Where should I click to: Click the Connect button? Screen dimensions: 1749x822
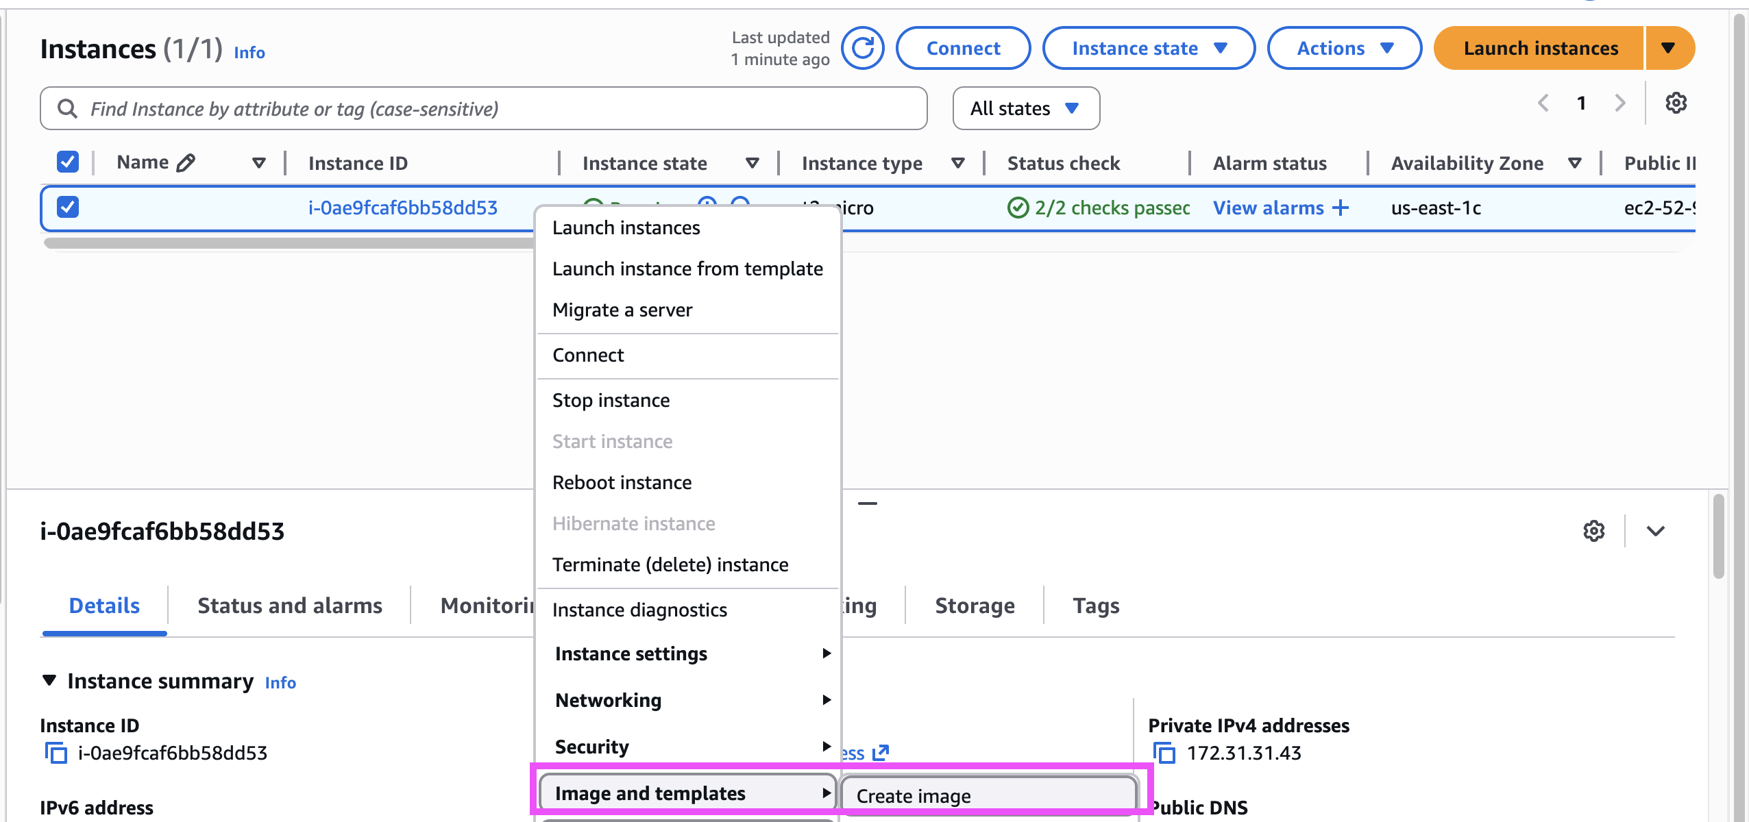(x=963, y=49)
